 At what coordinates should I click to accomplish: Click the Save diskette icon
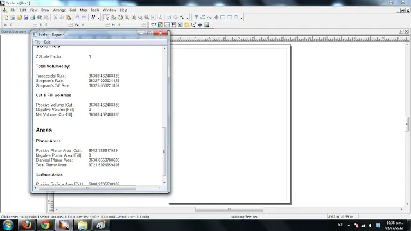pyautogui.click(x=26, y=17)
